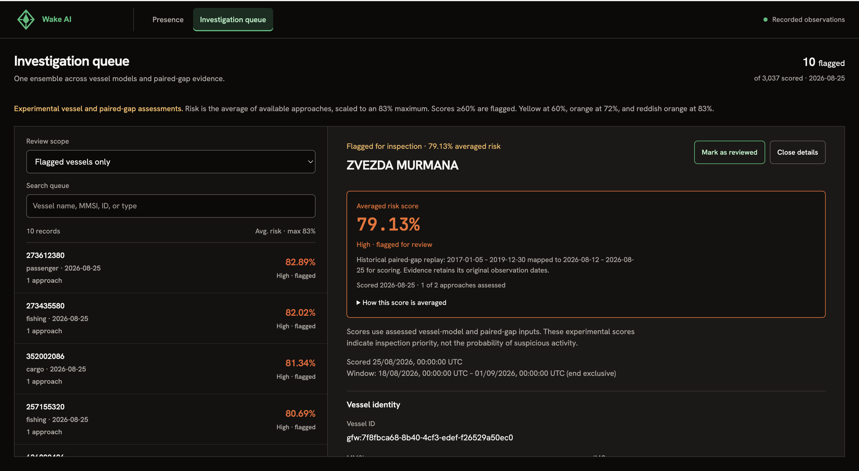Open the Review scope dropdown
Screen dimensions: 859x471
[x=171, y=162]
